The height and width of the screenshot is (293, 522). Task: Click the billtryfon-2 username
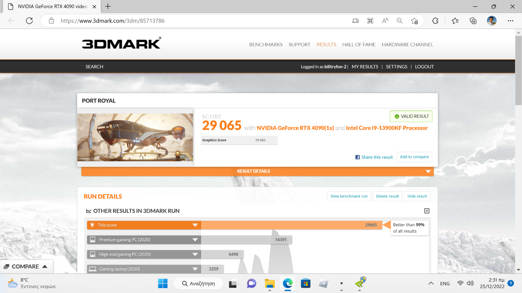(335, 67)
